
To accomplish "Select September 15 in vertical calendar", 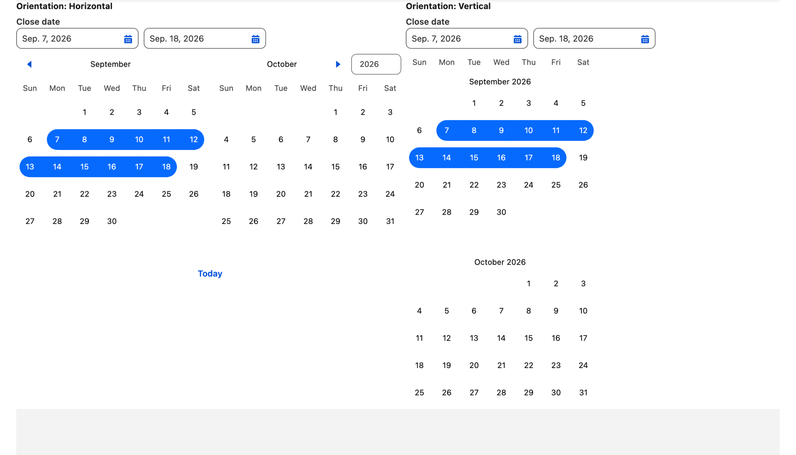I will pos(474,158).
